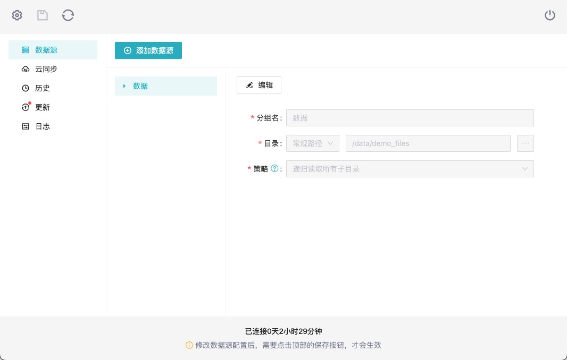Click the 添加数据源 button
This screenshot has height=360, width=567.
click(x=148, y=50)
